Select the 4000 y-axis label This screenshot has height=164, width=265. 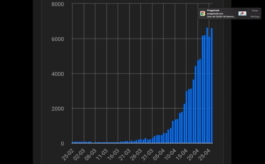pos(57,74)
